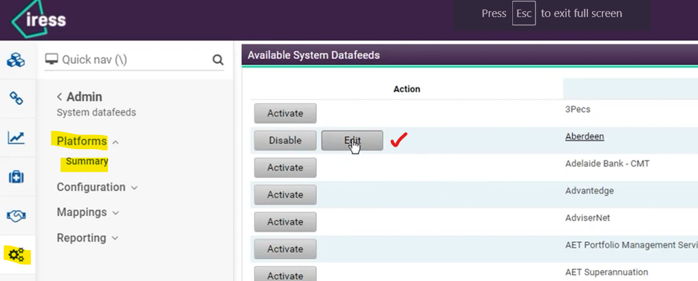Select the AdviserNet name text
The image size is (698, 281).
click(x=587, y=218)
